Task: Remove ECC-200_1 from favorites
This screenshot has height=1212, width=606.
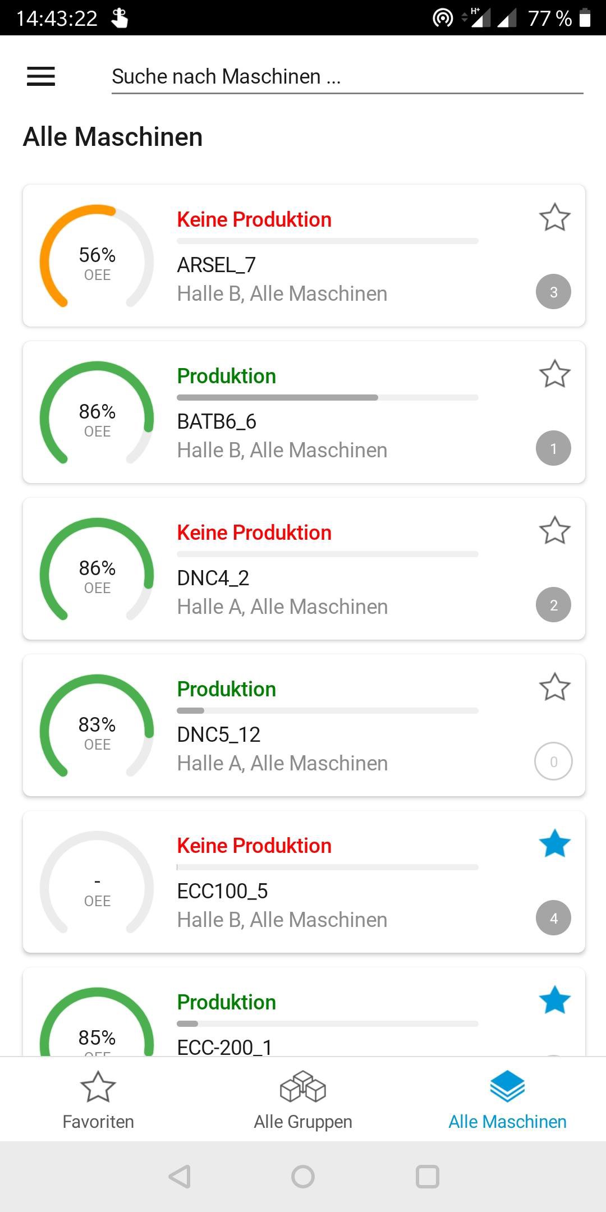Action: (554, 1000)
